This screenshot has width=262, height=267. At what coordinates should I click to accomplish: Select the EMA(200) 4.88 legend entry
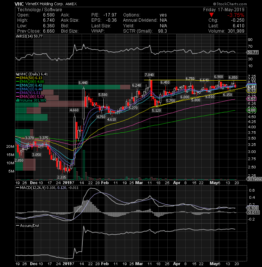(x=30, y=82)
